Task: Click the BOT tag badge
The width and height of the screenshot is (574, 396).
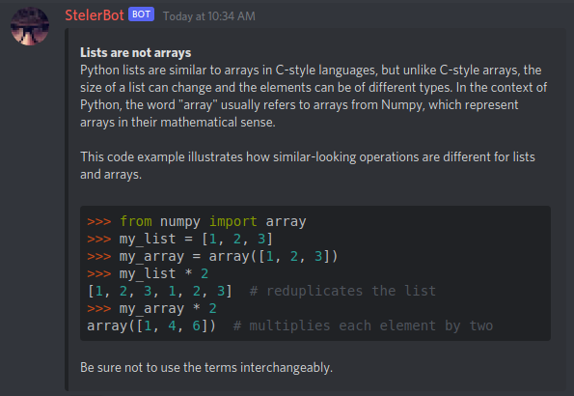Action: (141, 14)
